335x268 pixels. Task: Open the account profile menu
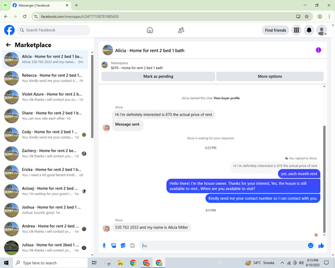pos(322,30)
